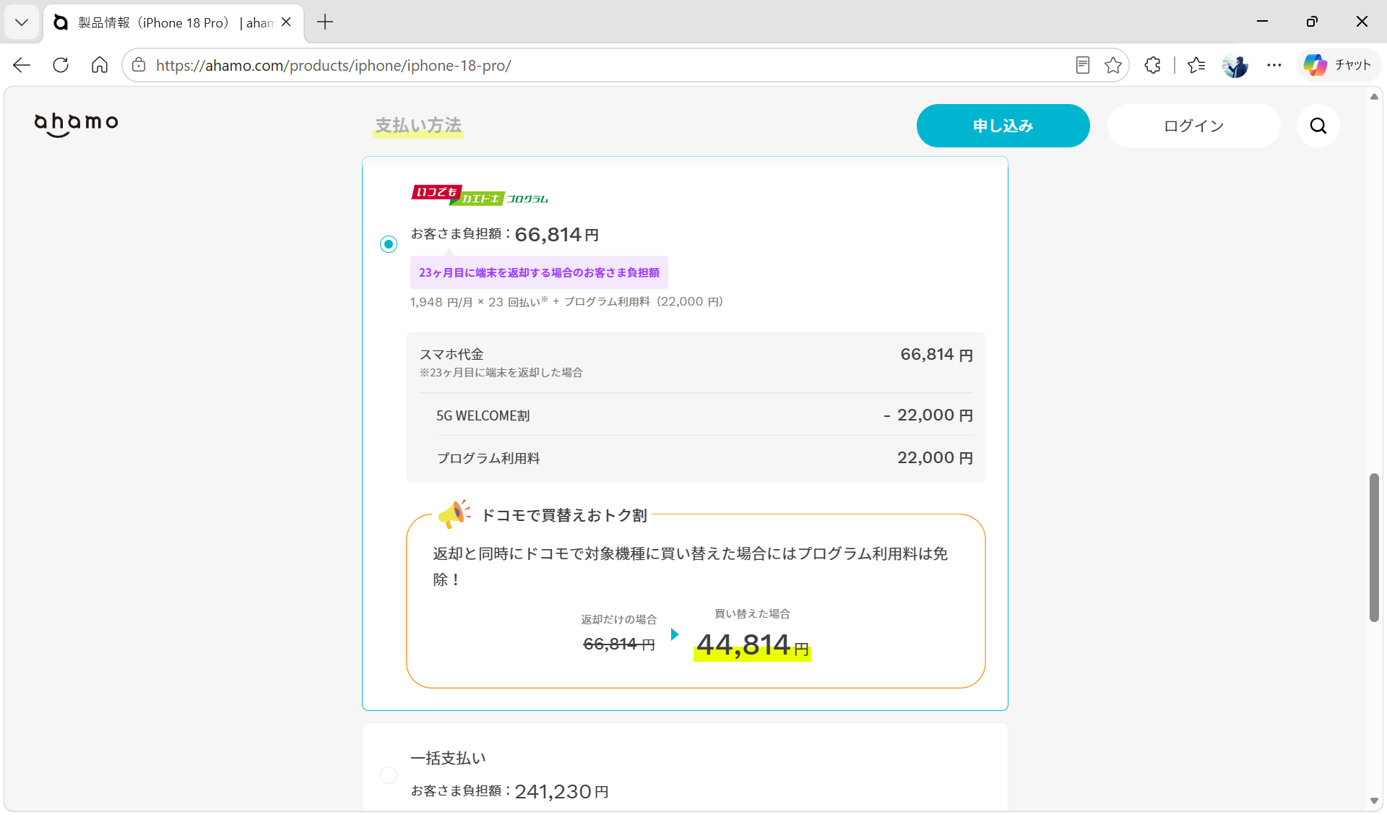Open the site search magnifier

point(1318,126)
